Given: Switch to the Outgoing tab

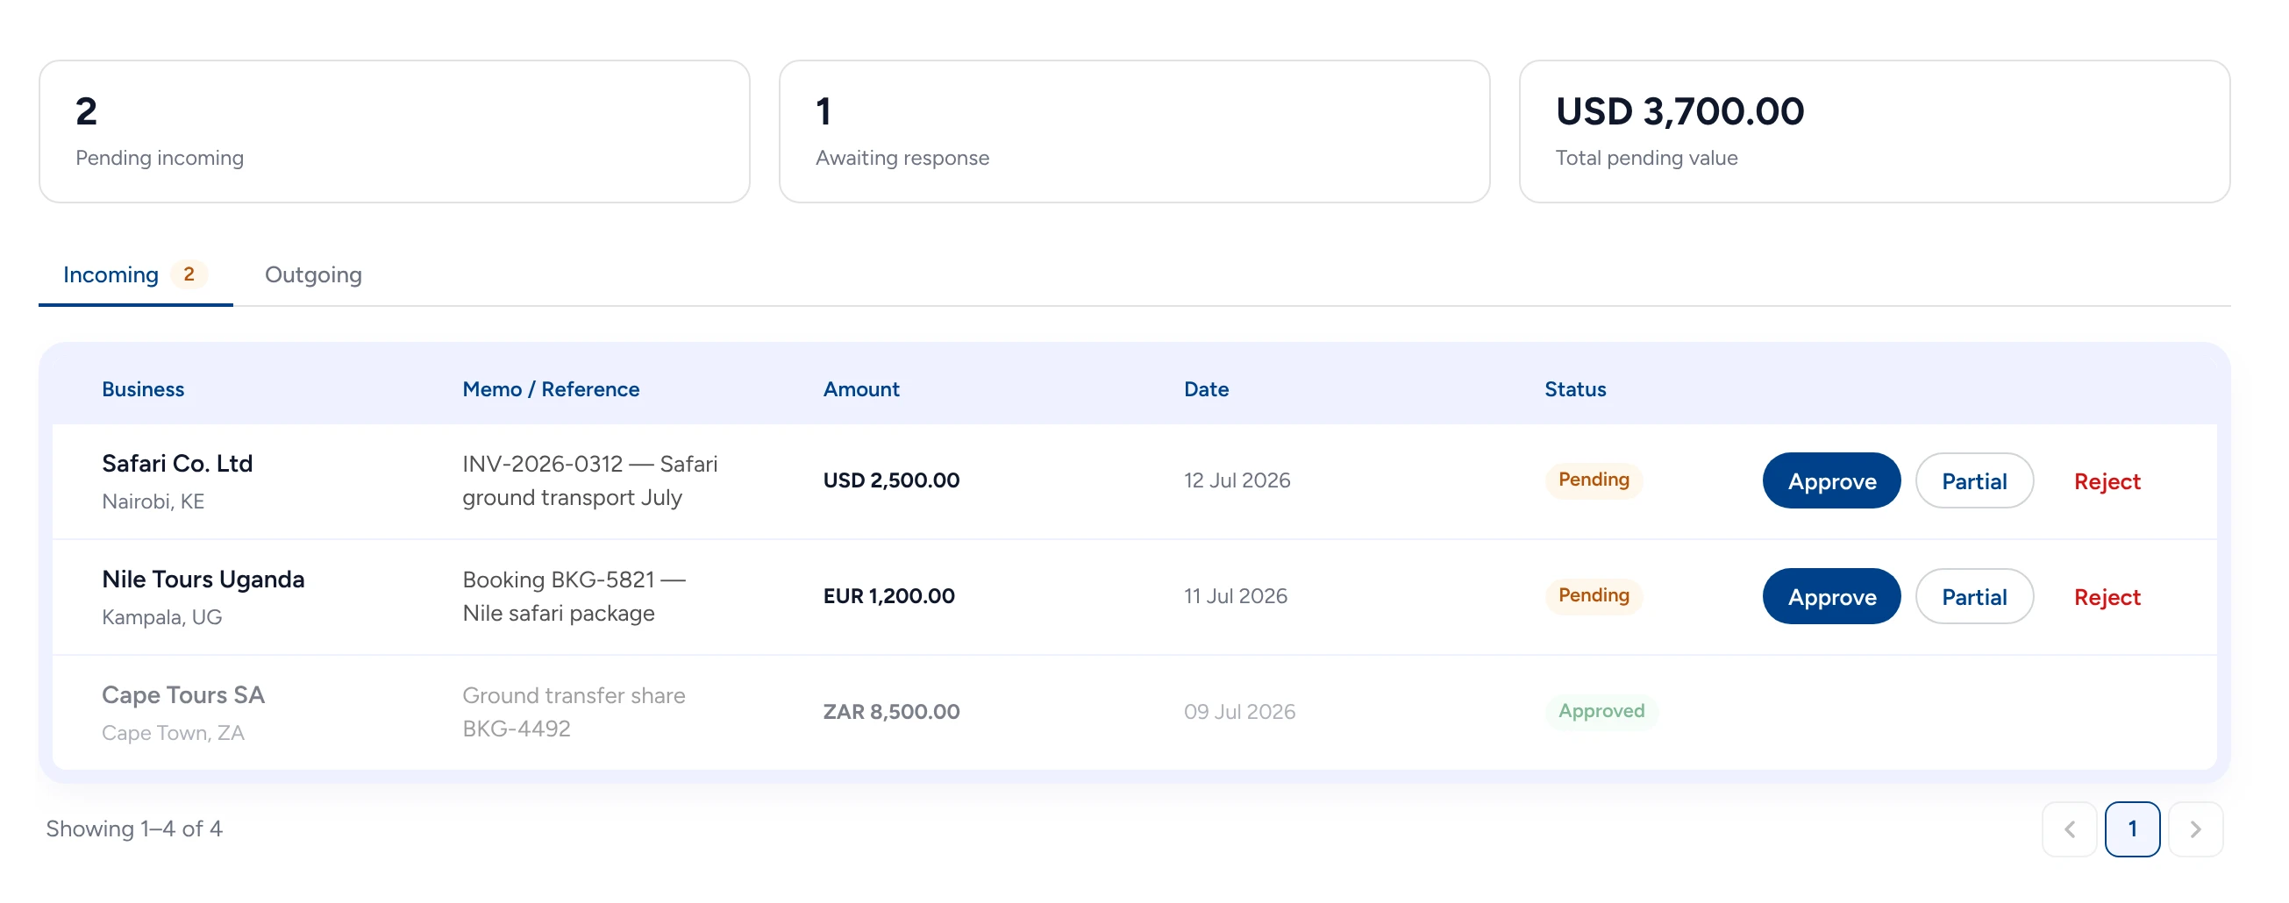Looking at the screenshot, I should 313,274.
